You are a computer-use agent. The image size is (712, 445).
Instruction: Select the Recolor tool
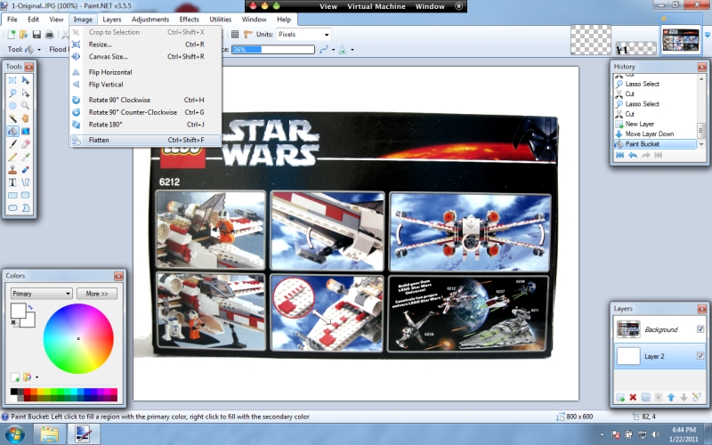(x=26, y=170)
